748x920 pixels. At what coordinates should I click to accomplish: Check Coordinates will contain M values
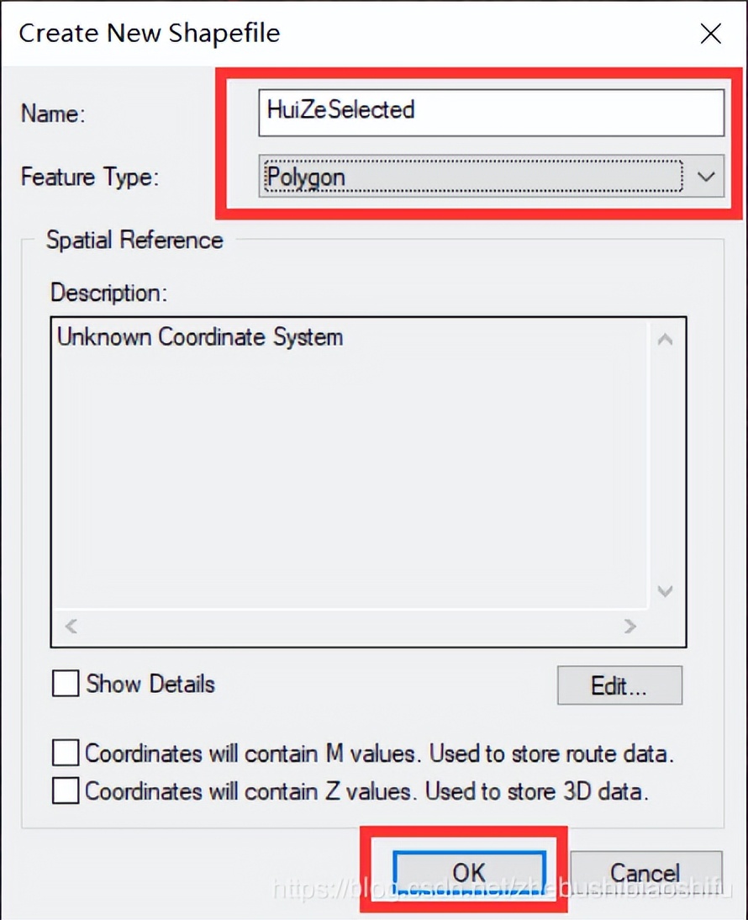[x=65, y=753]
